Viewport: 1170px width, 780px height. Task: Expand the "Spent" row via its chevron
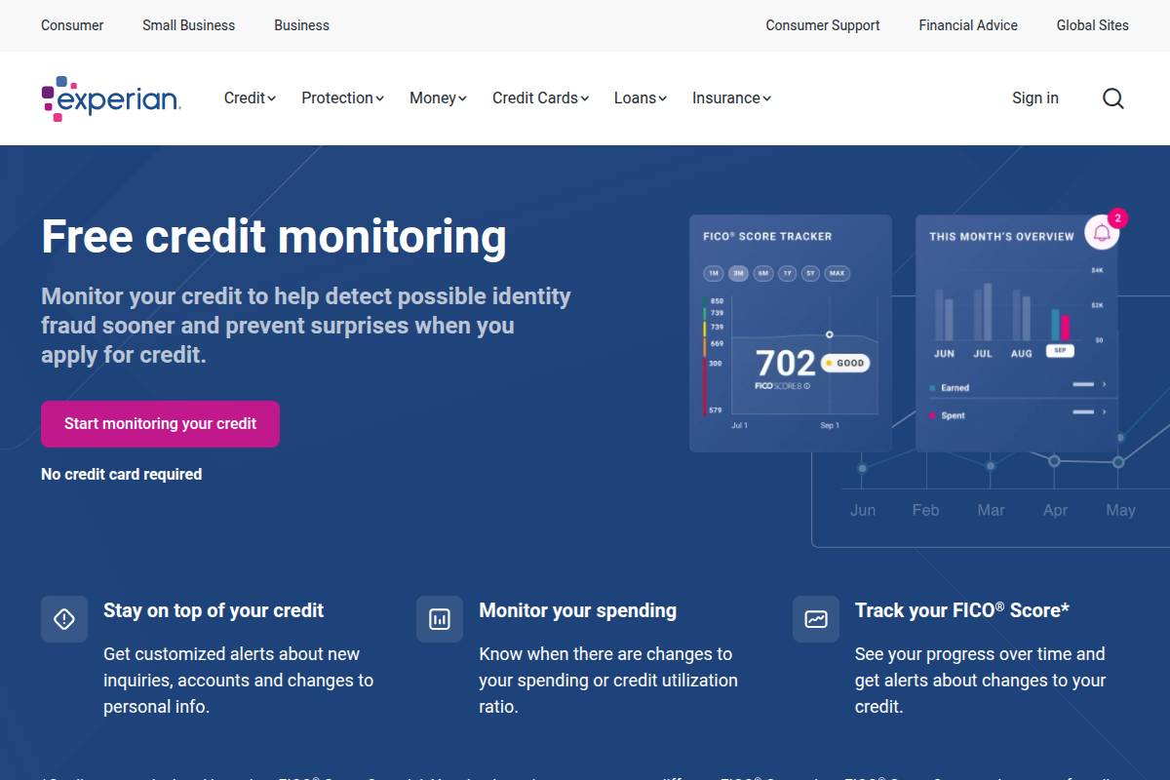[x=1105, y=411]
